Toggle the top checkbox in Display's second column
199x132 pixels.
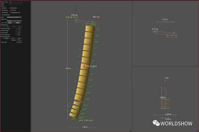(x=11, y=8)
